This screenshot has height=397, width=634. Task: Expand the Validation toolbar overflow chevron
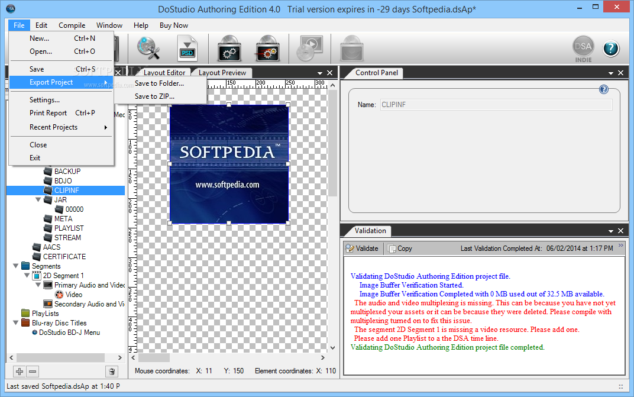point(621,246)
